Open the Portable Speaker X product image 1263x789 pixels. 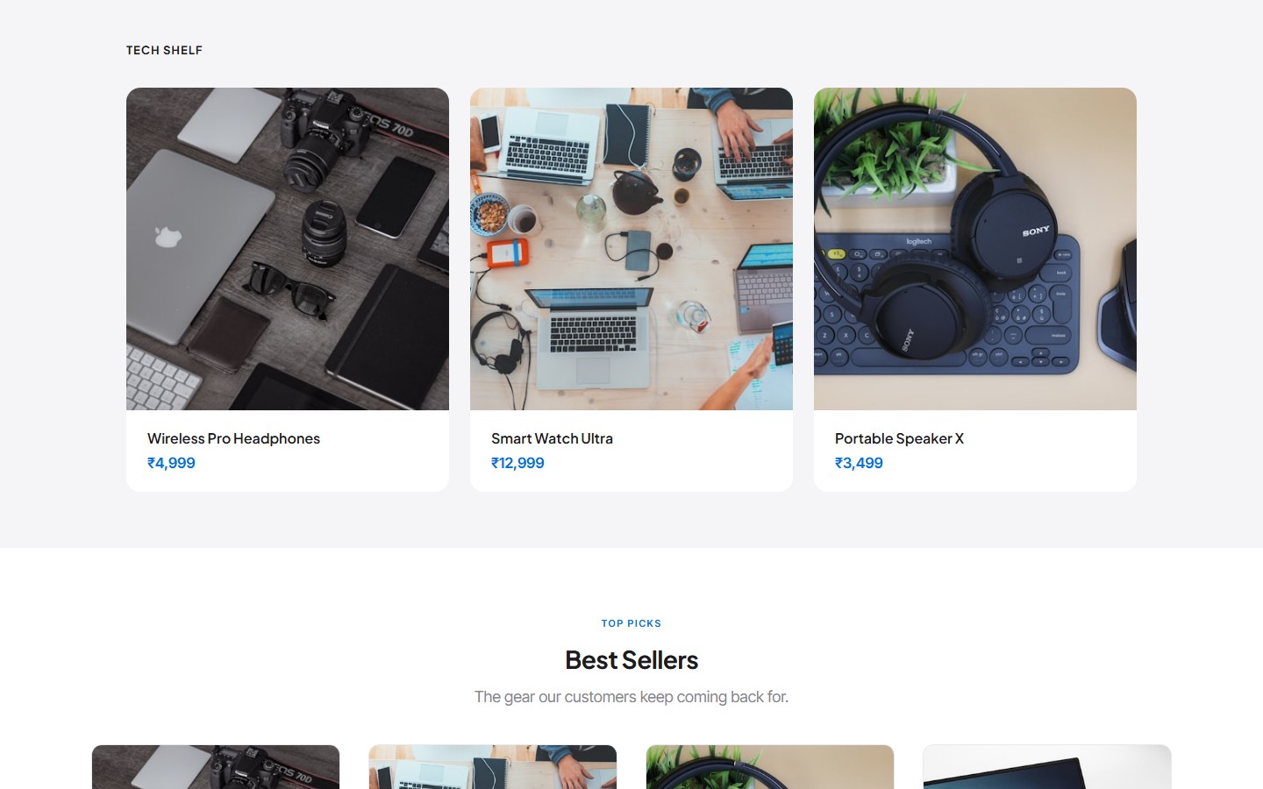(x=975, y=249)
